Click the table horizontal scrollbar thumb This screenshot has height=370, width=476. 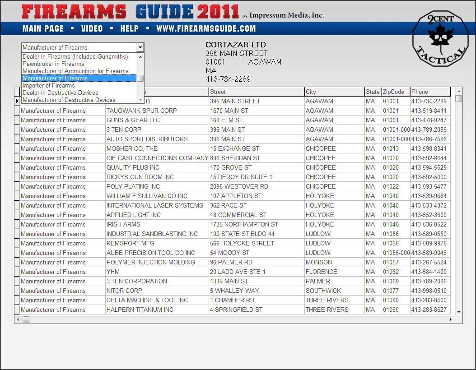[26, 319]
